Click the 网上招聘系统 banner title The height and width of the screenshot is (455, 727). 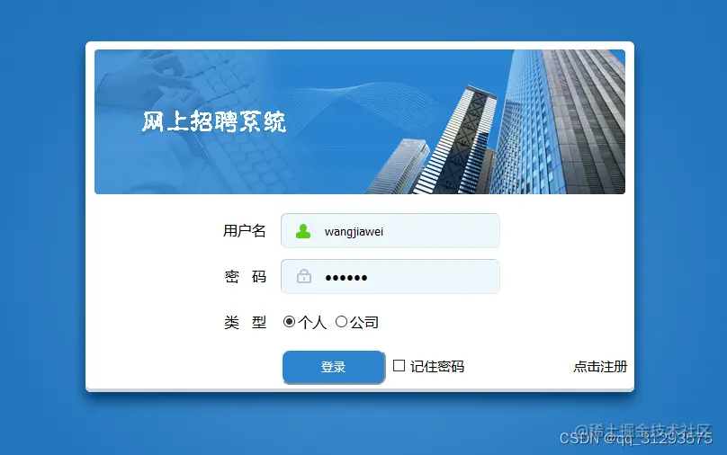click(214, 122)
